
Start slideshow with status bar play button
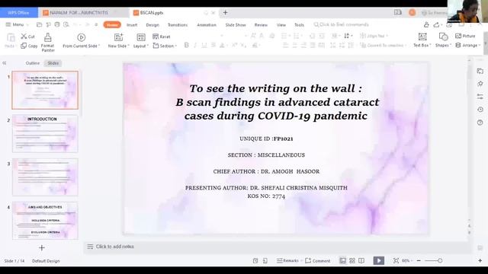(x=379, y=260)
